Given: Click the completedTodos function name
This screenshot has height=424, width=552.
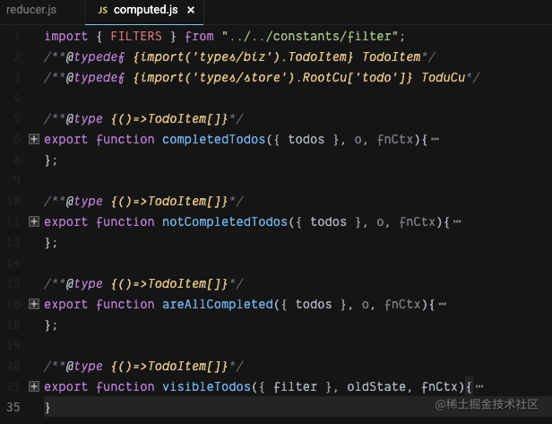Looking at the screenshot, I should click(213, 140).
